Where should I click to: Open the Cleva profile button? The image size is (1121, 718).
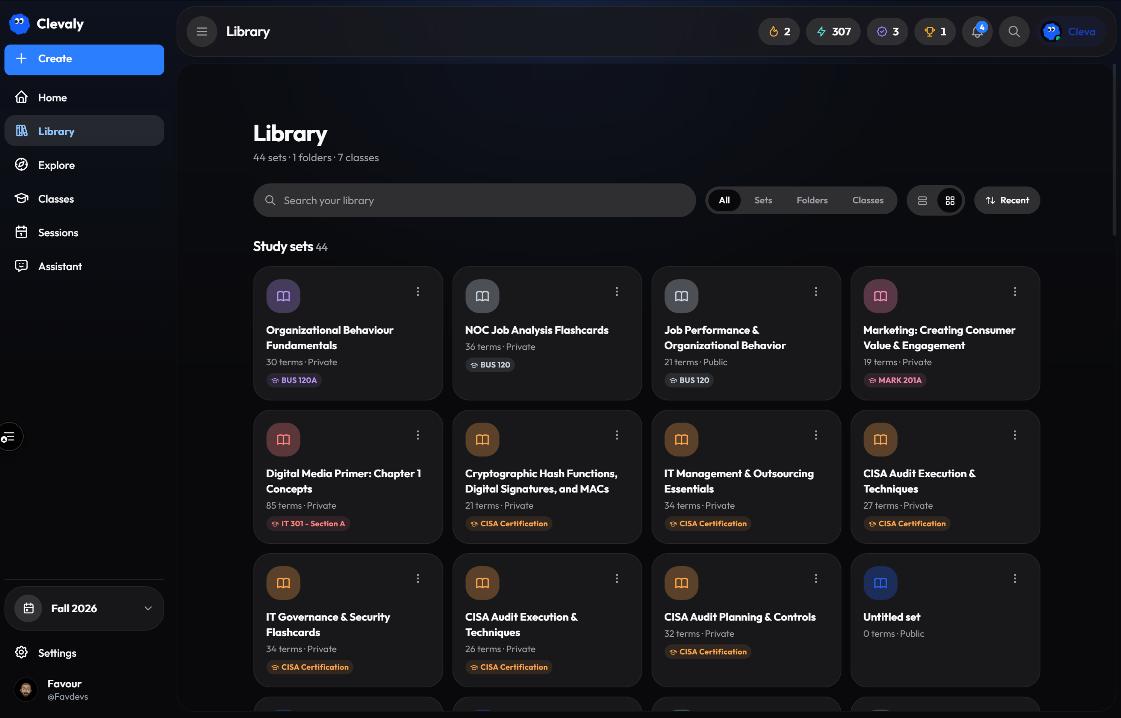(1071, 32)
